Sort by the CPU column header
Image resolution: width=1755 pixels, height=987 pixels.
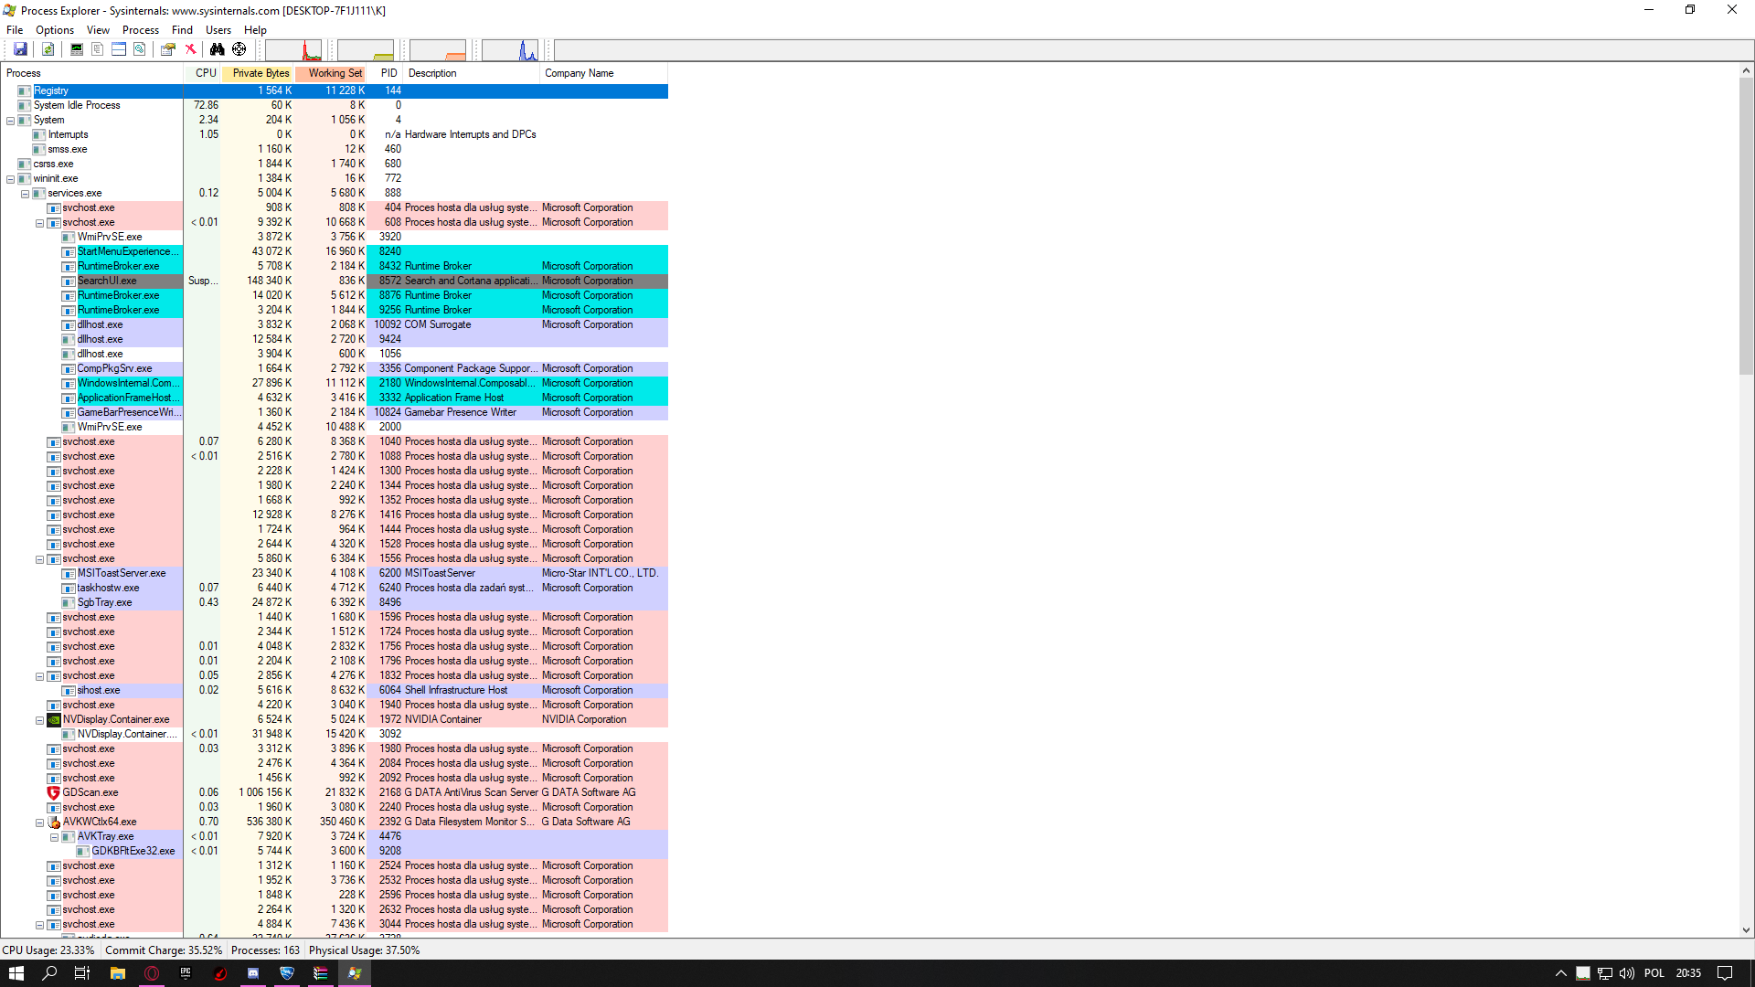(203, 73)
